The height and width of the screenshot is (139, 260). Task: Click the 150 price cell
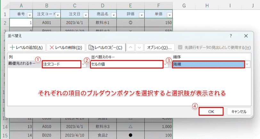[158, 23]
